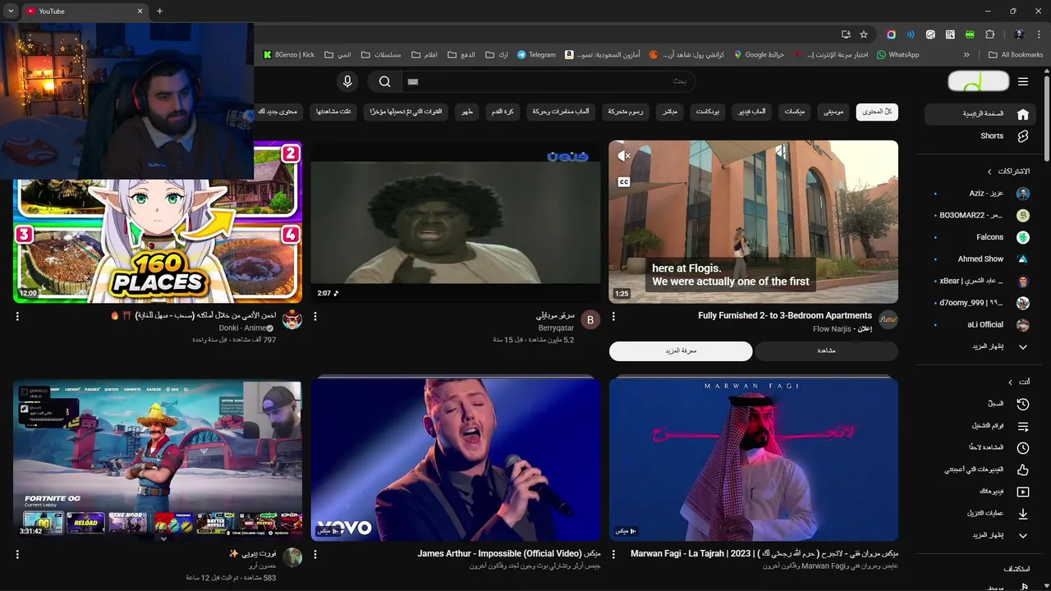
Task: Open Chrome three-dot menu
Action: [x=1040, y=34]
